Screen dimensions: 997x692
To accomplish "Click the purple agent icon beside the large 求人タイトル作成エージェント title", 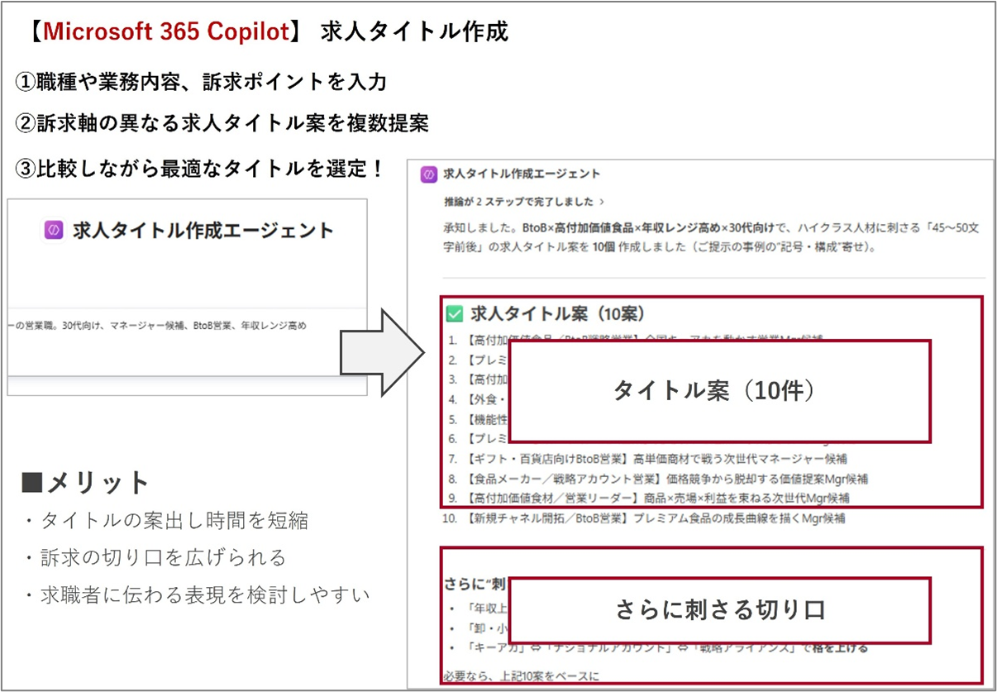I will (54, 231).
